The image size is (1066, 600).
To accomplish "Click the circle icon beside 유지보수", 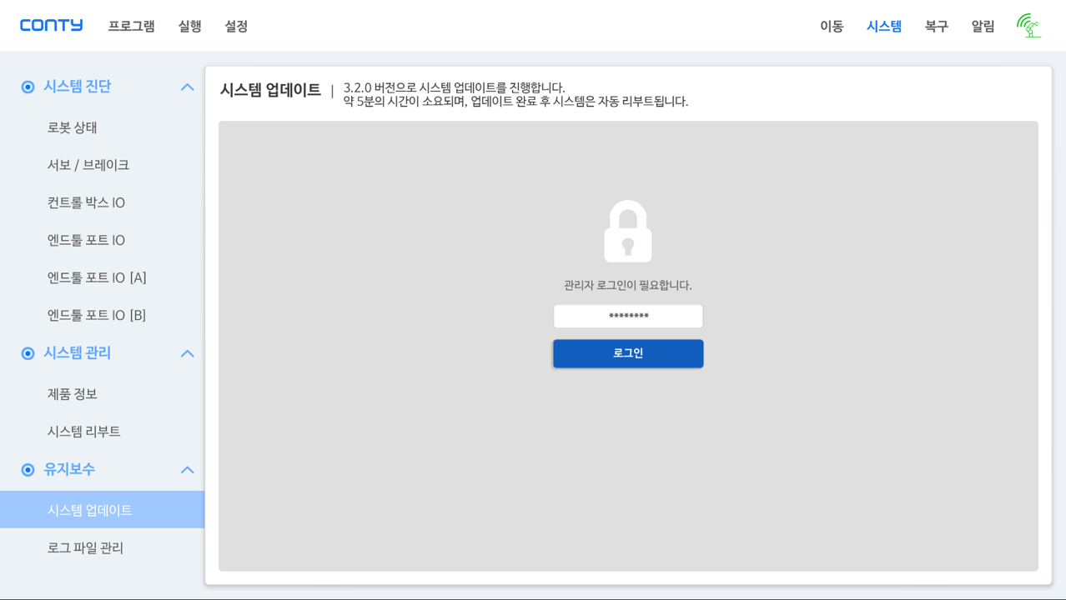I will click(28, 470).
